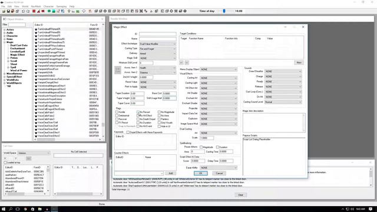Click the green circle toolbar icon
Screen dimensions: 377x212
point(49,11)
